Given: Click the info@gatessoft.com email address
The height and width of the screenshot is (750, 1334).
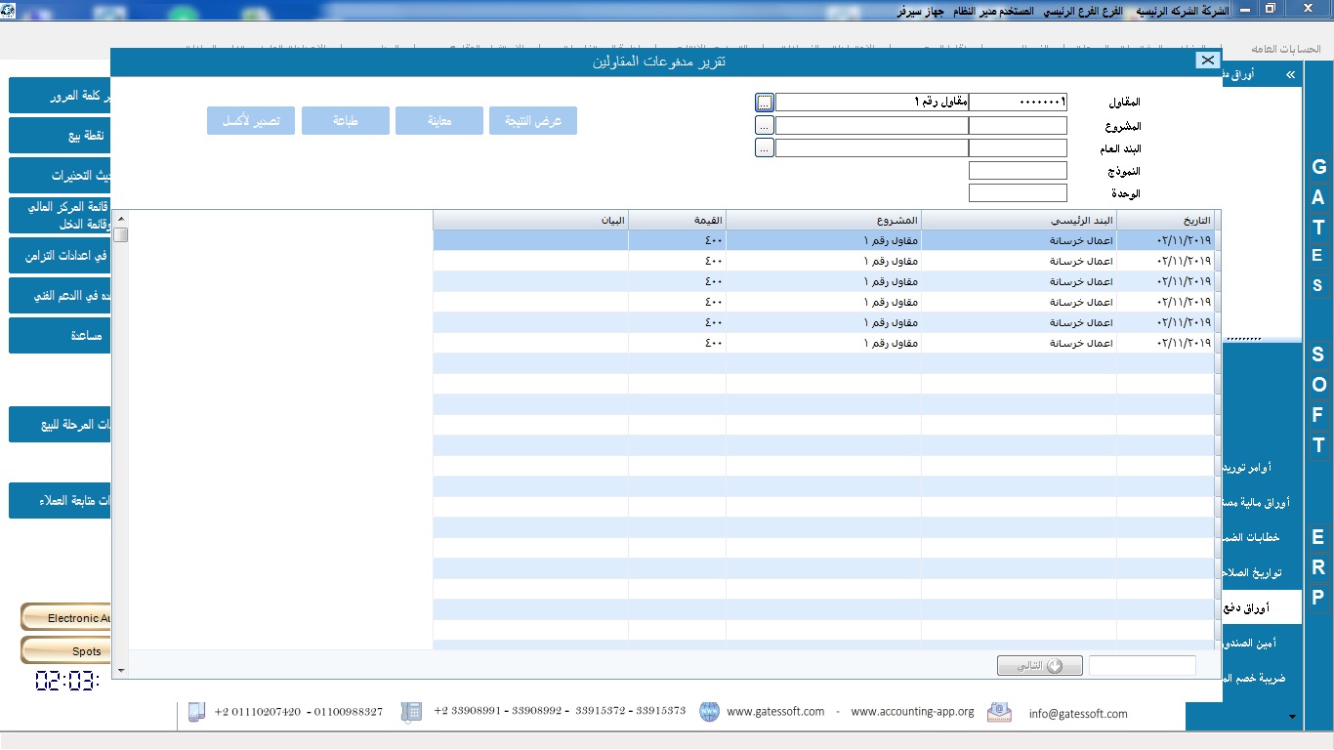Looking at the screenshot, I should click(1078, 714).
